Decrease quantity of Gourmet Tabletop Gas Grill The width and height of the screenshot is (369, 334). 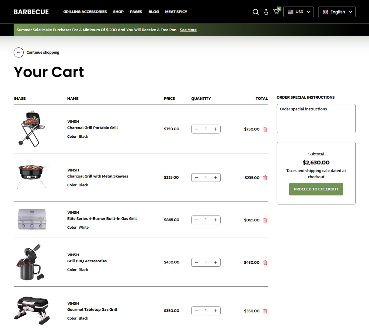tap(196, 311)
